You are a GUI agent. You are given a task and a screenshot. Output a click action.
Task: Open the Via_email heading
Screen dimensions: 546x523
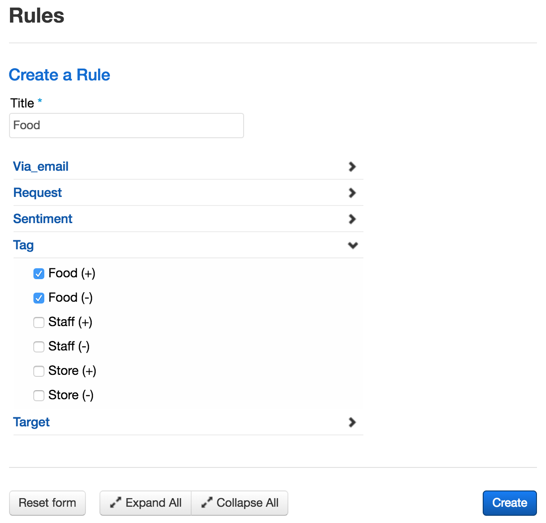click(41, 167)
